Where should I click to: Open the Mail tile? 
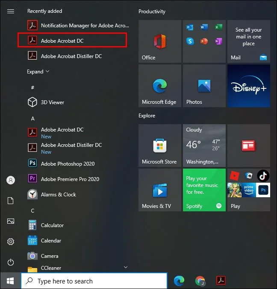pos(249,41)
